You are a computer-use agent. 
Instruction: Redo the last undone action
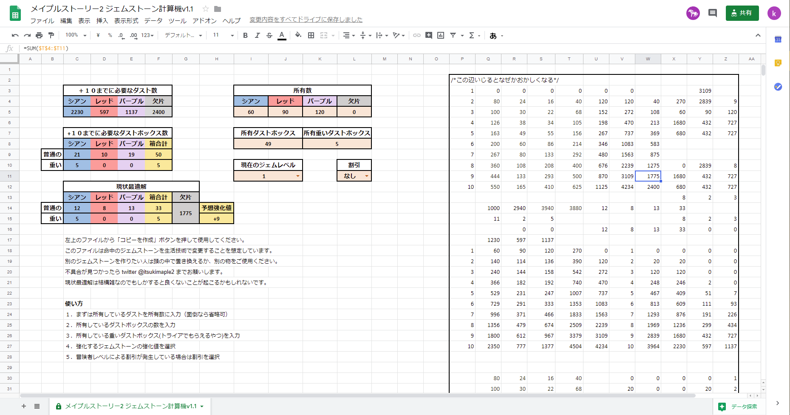pyautogui.click(x=27, y=35)
